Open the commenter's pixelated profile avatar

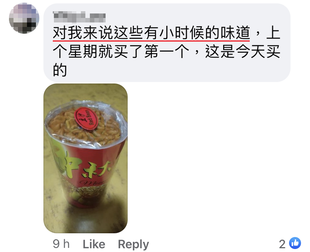click(24, 18)
